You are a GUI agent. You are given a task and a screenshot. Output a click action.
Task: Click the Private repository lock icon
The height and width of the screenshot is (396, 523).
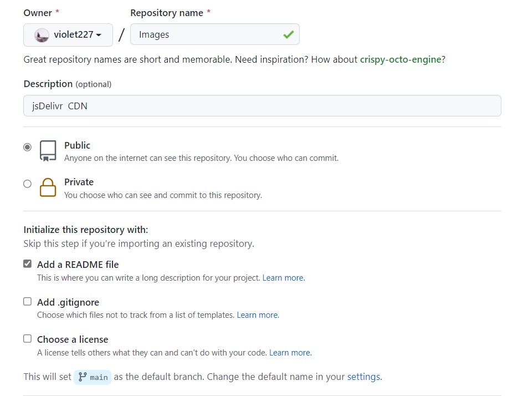click(48, 187)
